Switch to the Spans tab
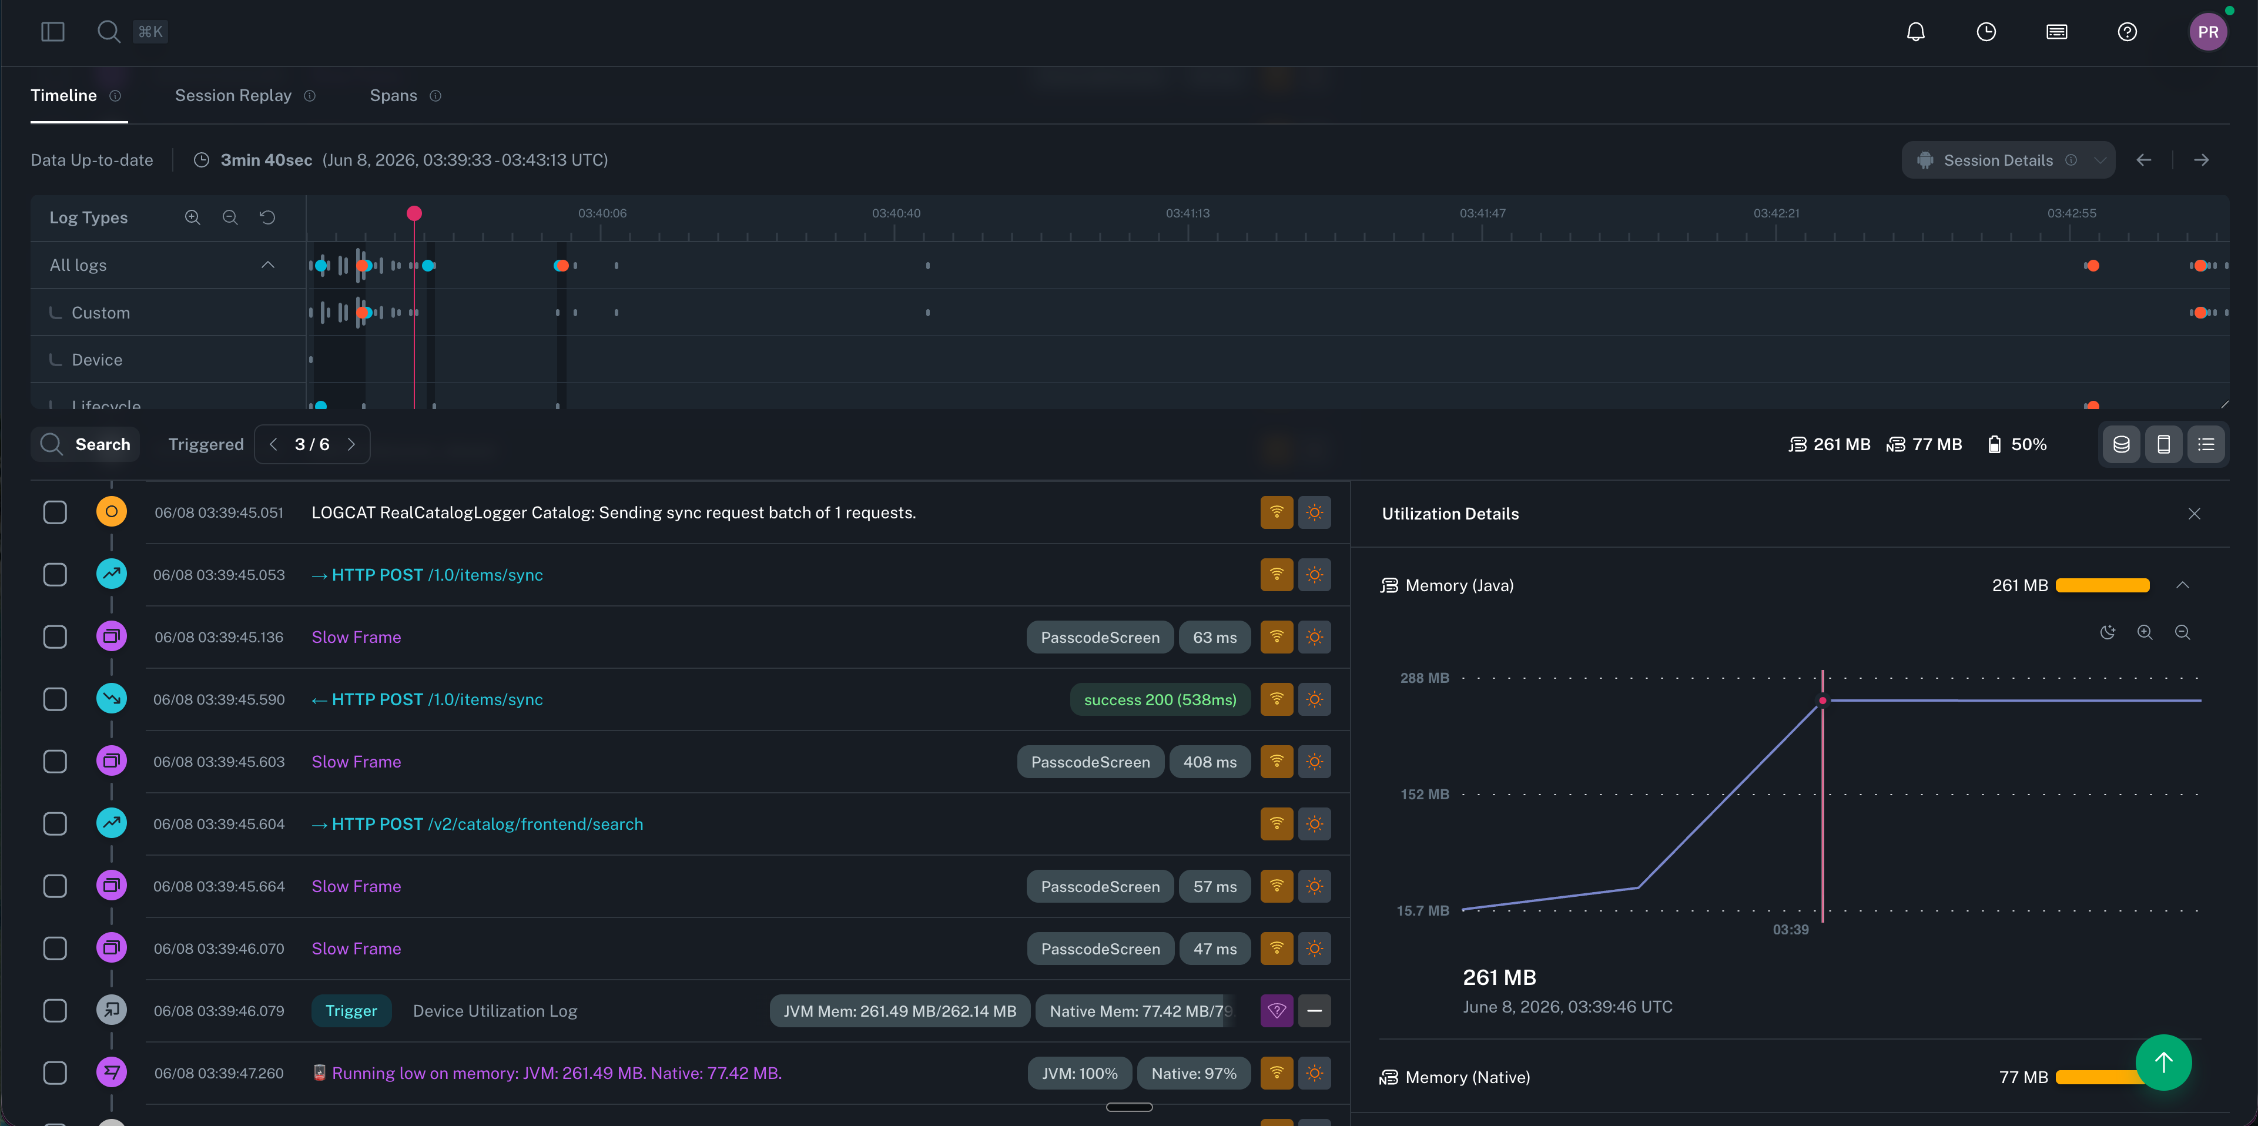This screenshot has height=1126, width=2258. click(394, 96)
